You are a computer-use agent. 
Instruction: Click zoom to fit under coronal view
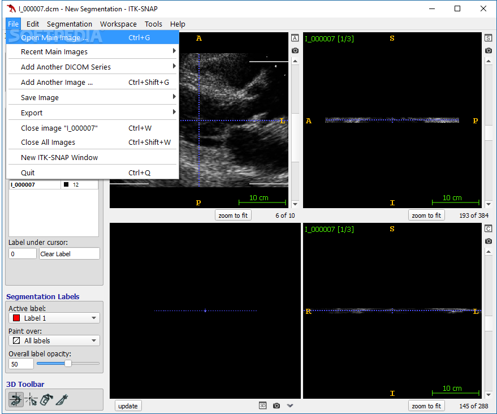pos(426,406)
